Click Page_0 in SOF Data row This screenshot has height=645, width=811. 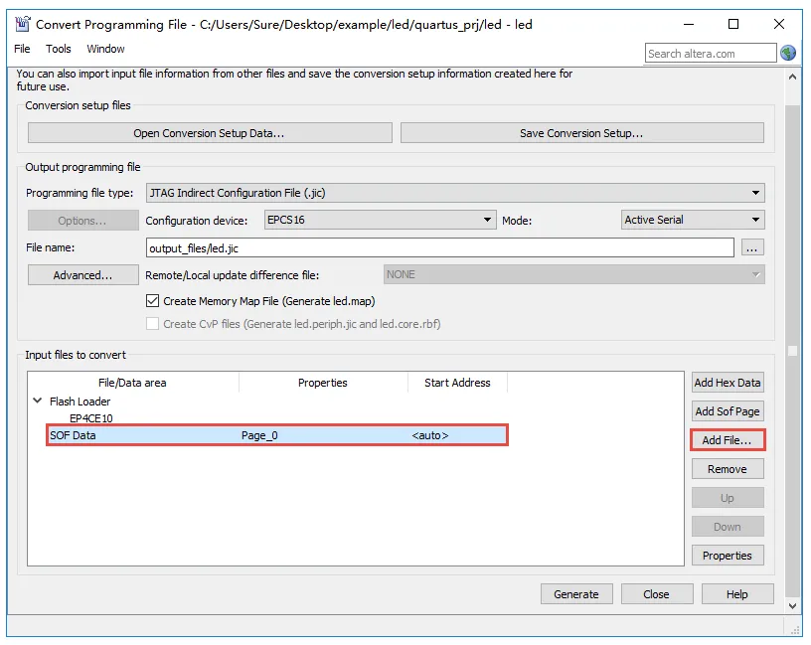[259, 435]
